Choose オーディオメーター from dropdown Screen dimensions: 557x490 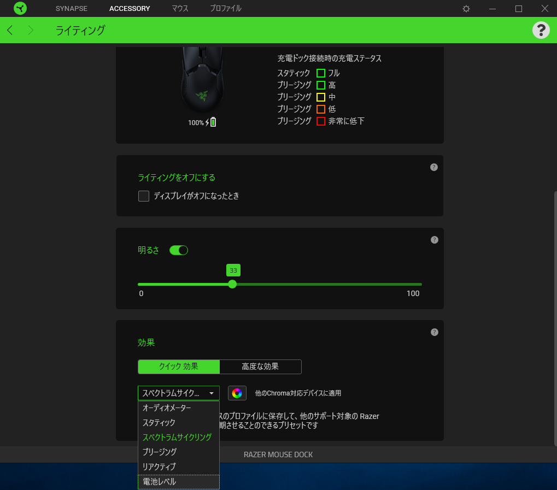click(179, 408)
